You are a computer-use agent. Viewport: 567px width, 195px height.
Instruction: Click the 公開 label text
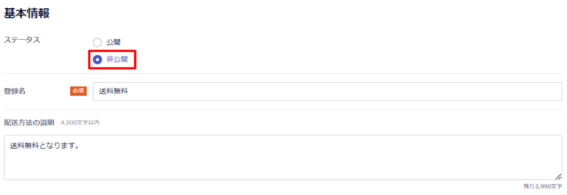[113, 43]
